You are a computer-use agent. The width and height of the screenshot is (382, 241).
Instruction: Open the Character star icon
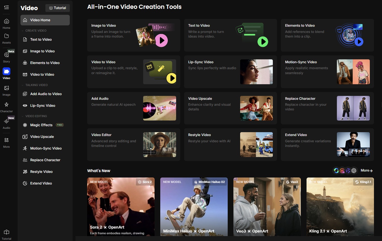[x=6, y=105]
